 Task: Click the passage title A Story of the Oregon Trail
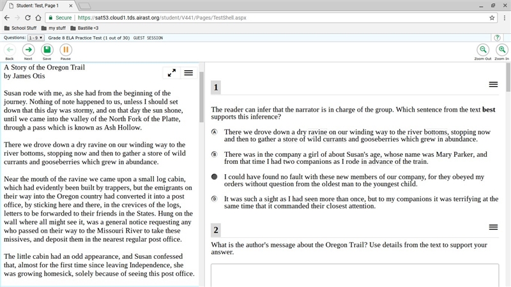[44, 68]
